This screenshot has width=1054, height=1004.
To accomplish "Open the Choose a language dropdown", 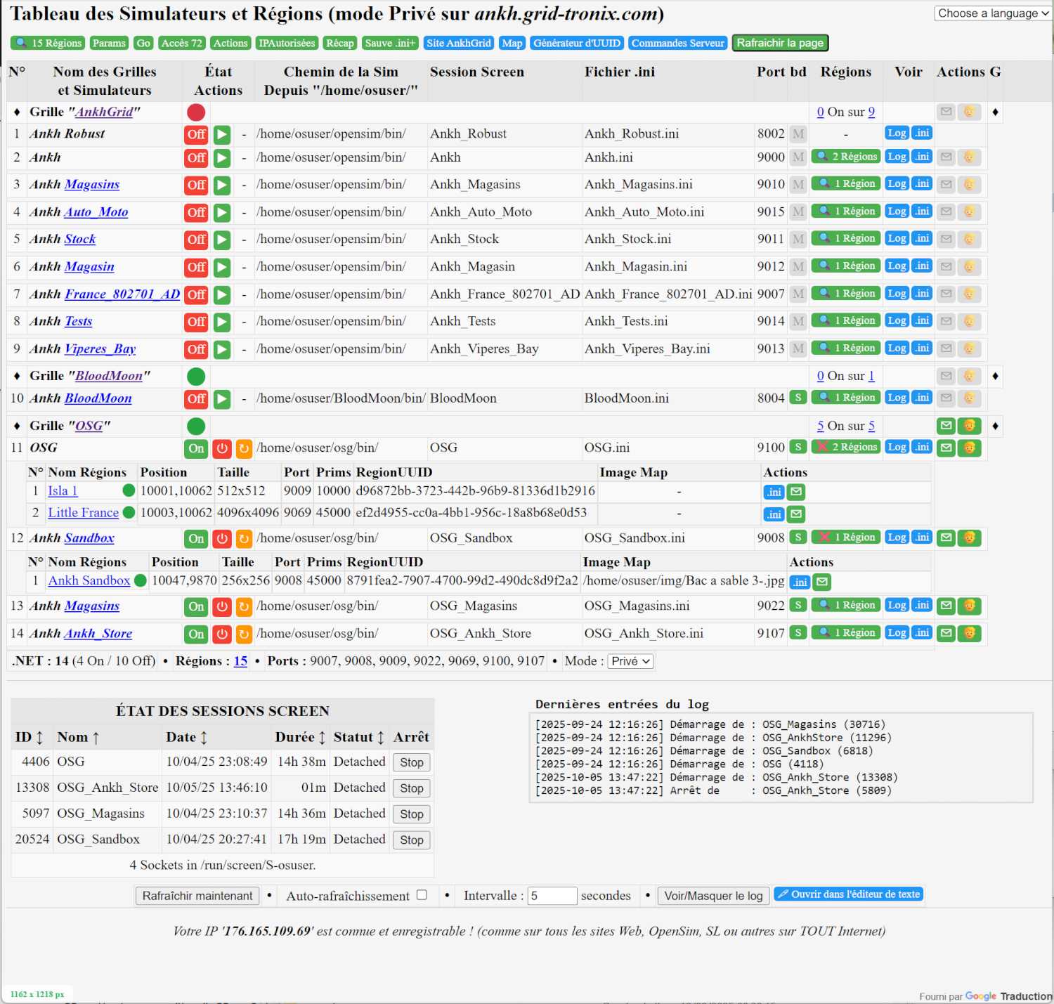I will [x=992, y=13].
